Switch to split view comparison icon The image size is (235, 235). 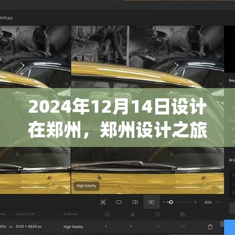(x=135, y=202)
